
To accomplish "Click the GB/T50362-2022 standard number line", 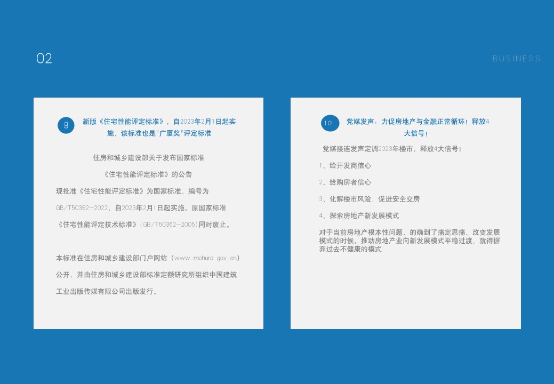I will [141, 208].
